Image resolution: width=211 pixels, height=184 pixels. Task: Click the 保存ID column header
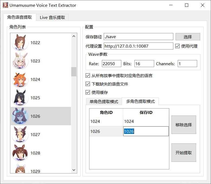pos(146,113)
